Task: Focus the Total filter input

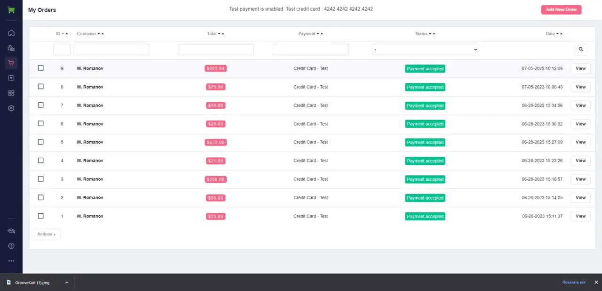Action: (215, 49)
